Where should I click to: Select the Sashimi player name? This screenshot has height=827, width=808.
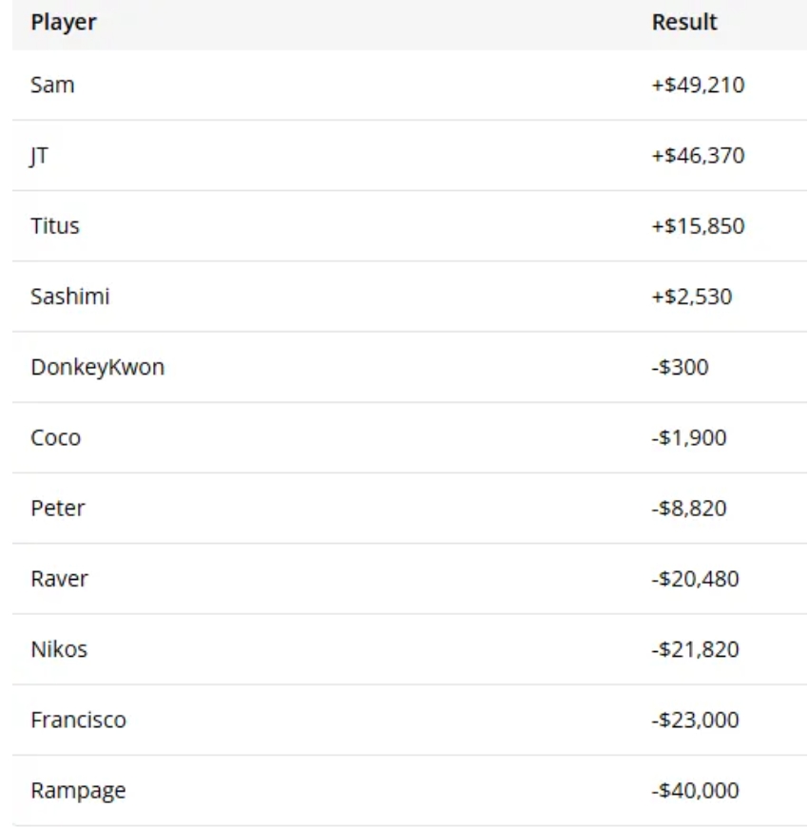coord(70,297)
